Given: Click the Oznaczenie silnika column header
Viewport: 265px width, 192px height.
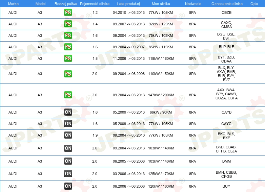Looking at the screenshot, I should coord(227,4).
